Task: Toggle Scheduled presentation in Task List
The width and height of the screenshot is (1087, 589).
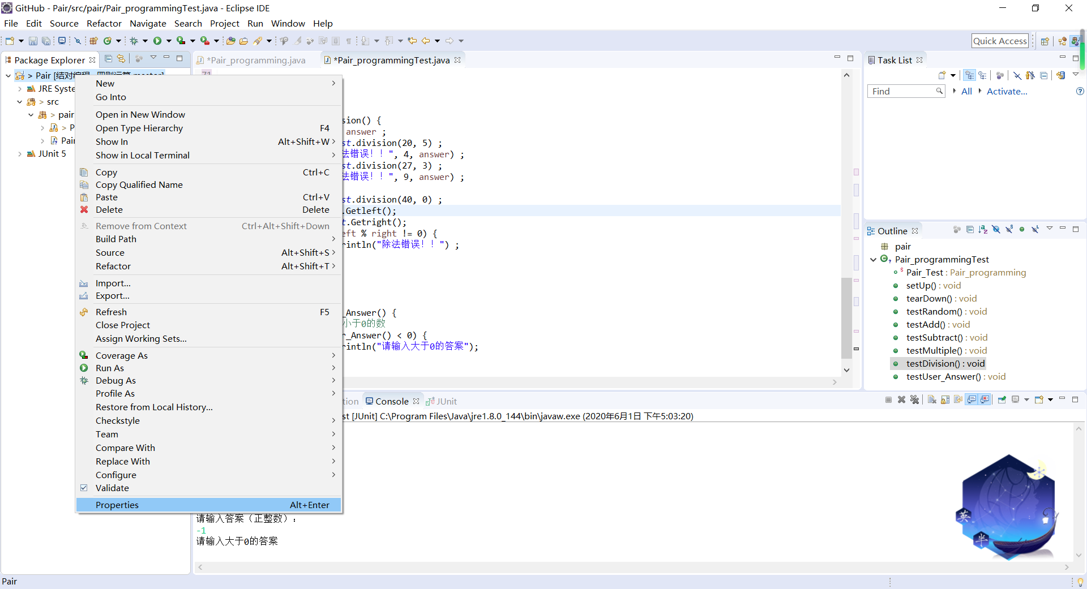Action: [982, 75]
